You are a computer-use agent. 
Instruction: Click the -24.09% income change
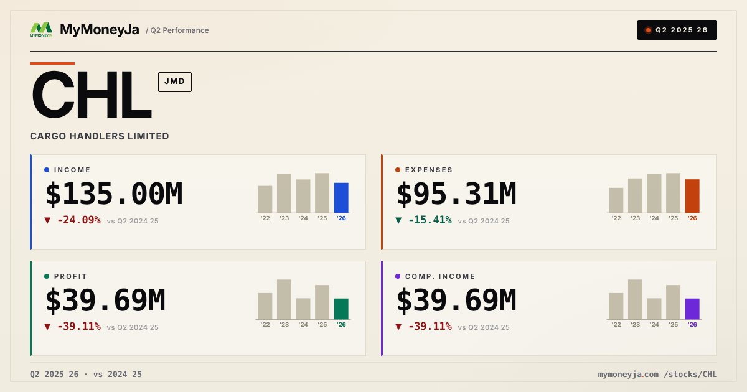coord(78,220)
